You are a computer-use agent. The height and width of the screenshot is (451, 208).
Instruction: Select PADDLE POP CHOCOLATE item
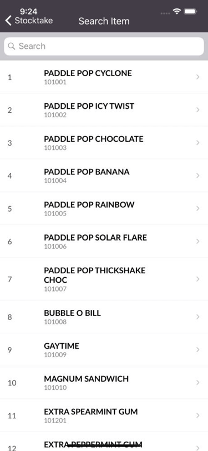[x=104, y=143]
